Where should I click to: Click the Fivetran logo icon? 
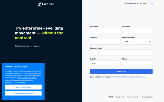(x=40, y=4)
